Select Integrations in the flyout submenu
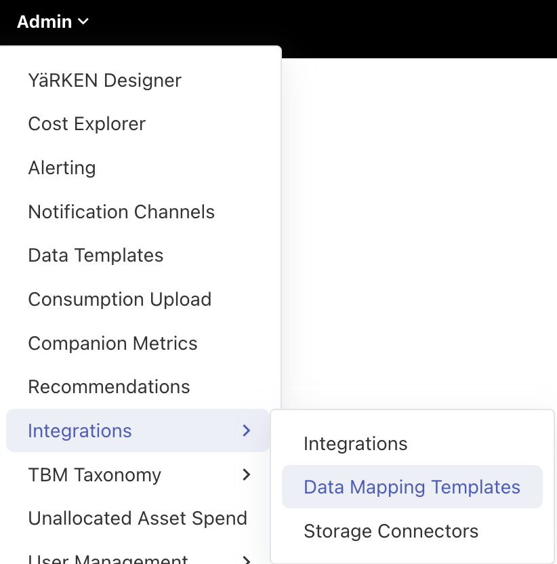 (355, 444)
